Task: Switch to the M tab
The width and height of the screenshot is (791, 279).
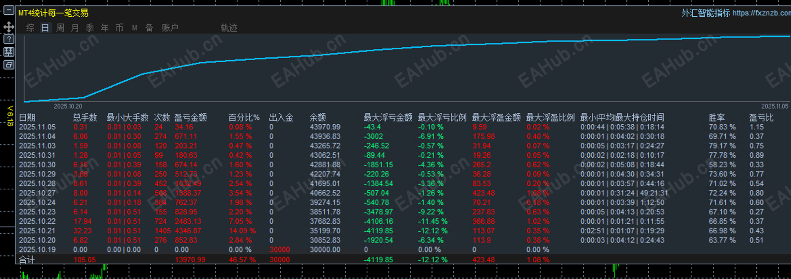Action: coord(134,28)
